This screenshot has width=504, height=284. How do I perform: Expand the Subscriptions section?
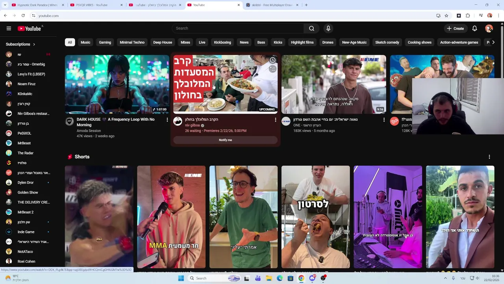click(x=20, y=44)
